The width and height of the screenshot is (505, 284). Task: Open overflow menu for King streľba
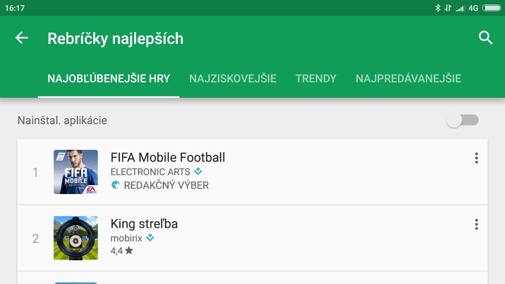click(476, 224)
